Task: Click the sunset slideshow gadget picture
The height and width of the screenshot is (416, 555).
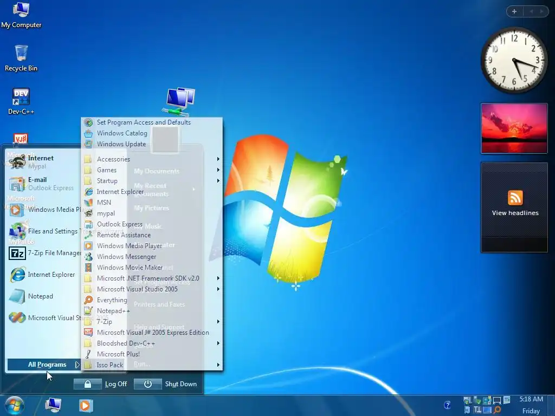Action: click(514, 128)
